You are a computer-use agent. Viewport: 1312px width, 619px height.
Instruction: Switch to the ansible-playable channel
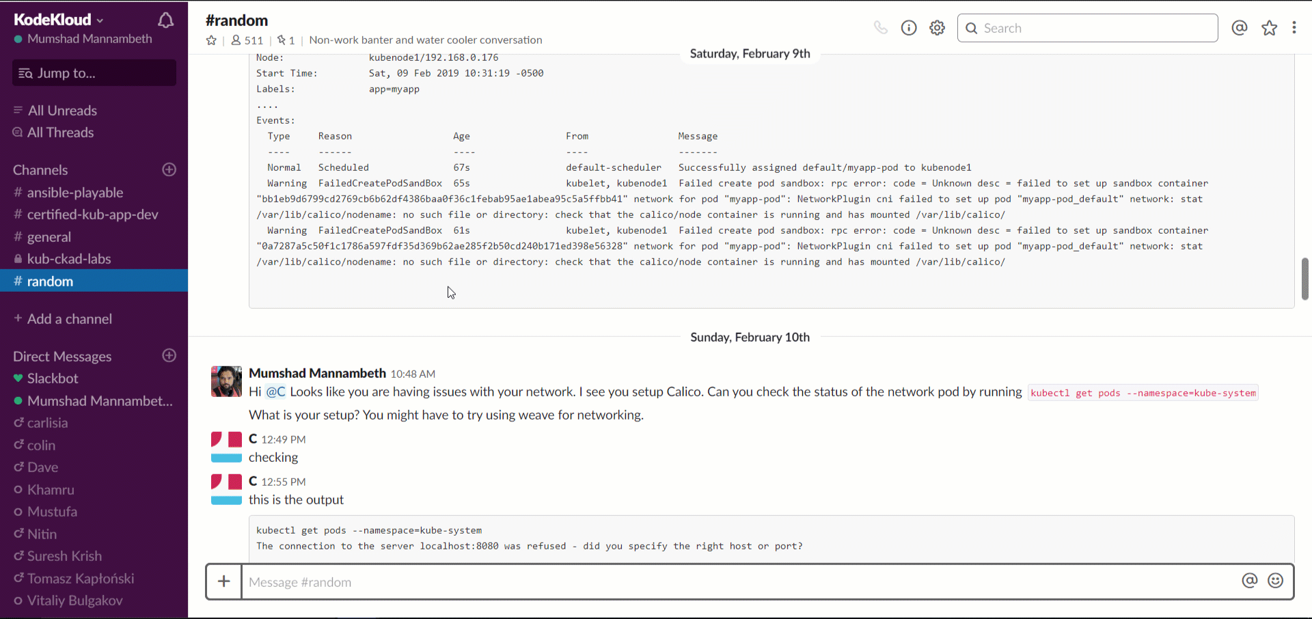tap(75, 193)
